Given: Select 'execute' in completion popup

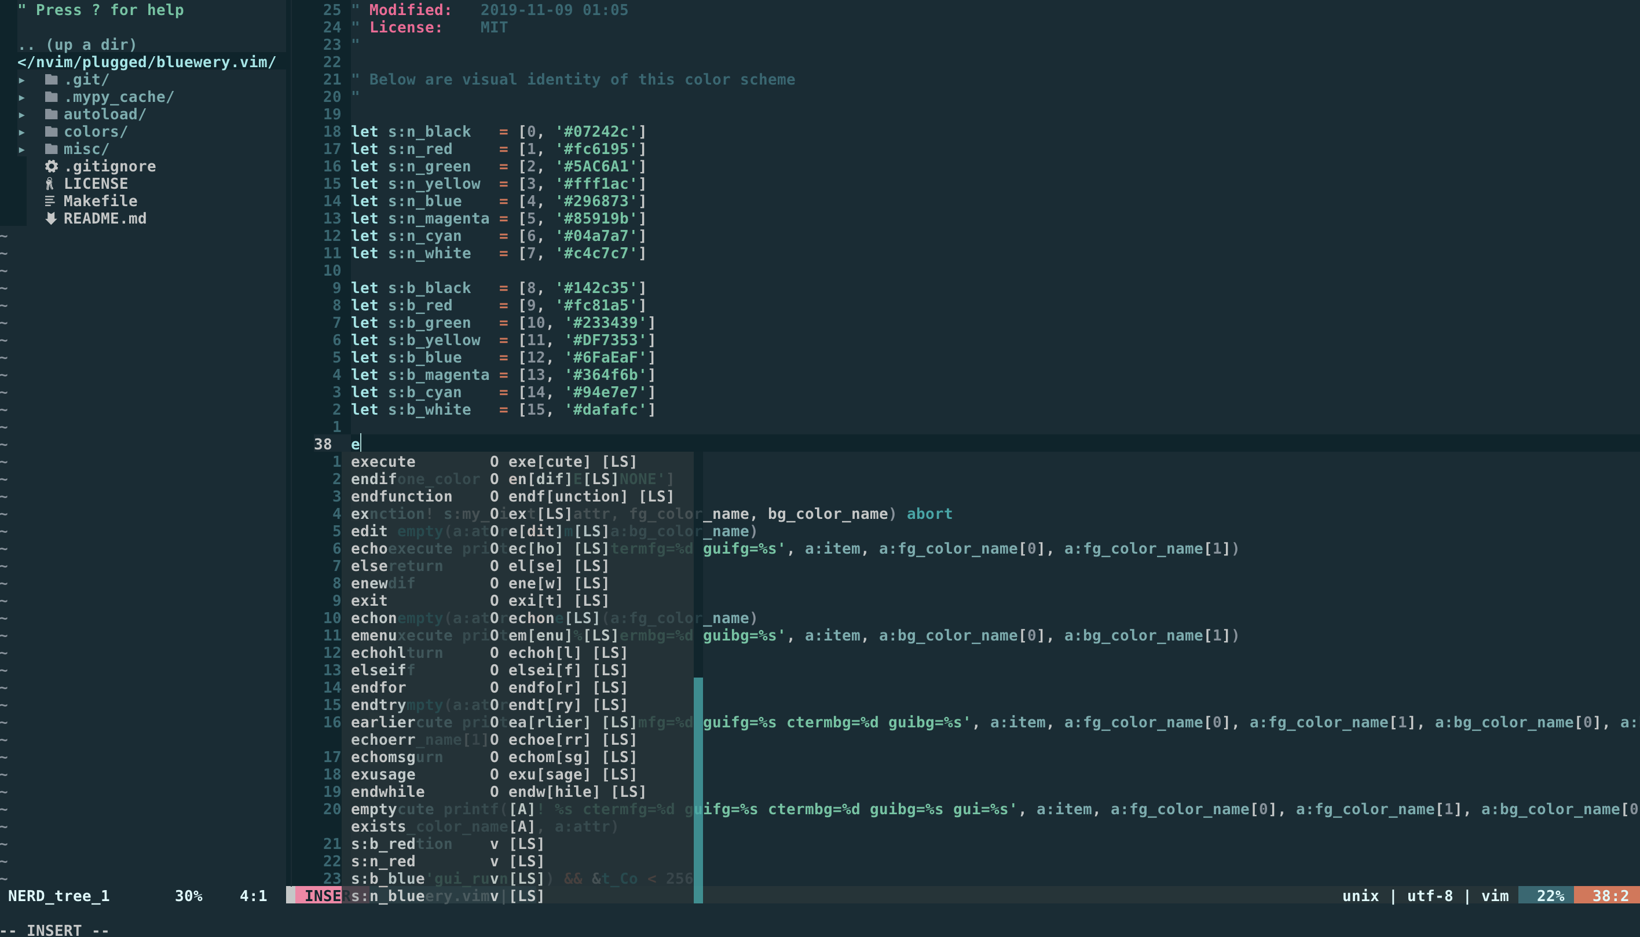Looking at the screenshot, I should [383, 462].
